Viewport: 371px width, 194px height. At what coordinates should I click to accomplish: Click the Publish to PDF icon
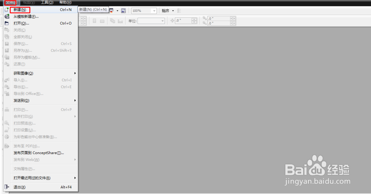click(x=7, y=146)
